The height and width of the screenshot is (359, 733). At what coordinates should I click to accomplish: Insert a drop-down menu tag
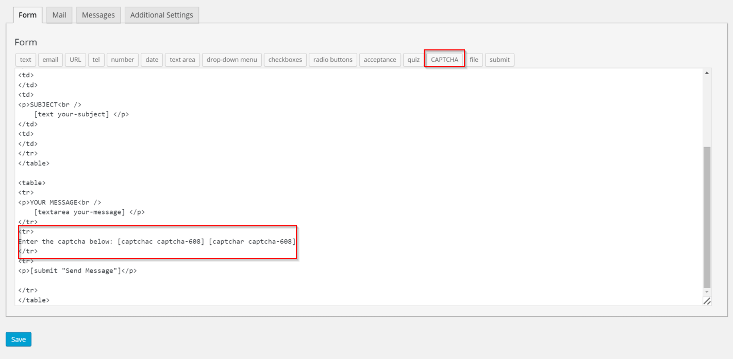(x=231, y=59)
